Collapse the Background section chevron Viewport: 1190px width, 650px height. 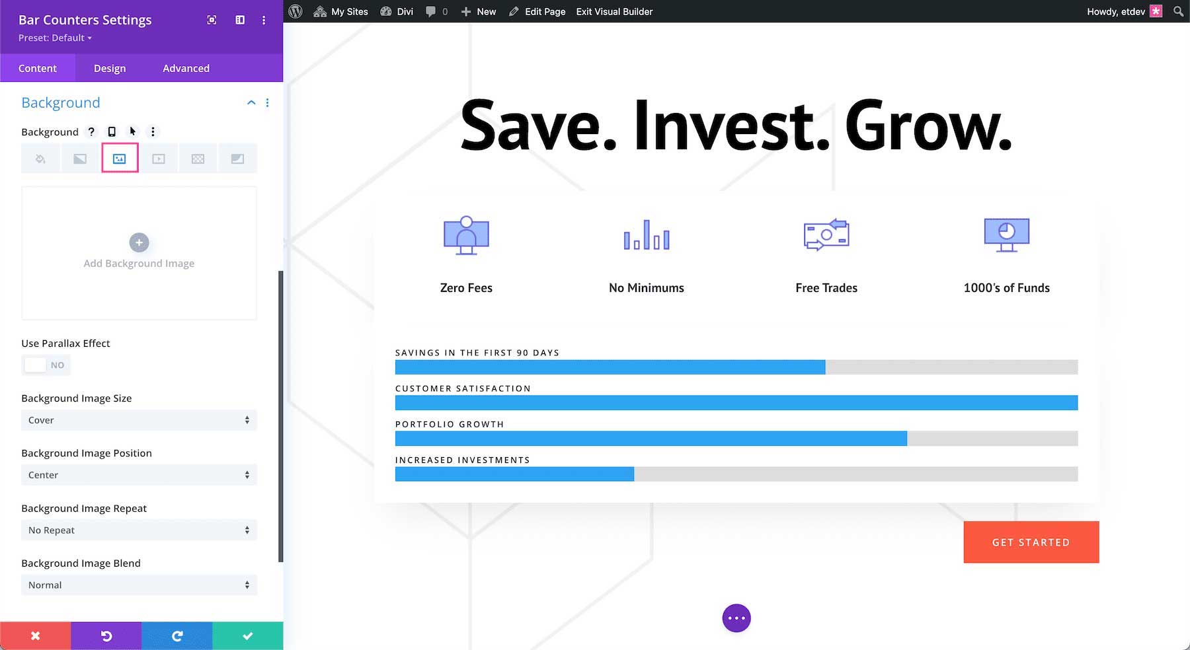coord(251,102)
